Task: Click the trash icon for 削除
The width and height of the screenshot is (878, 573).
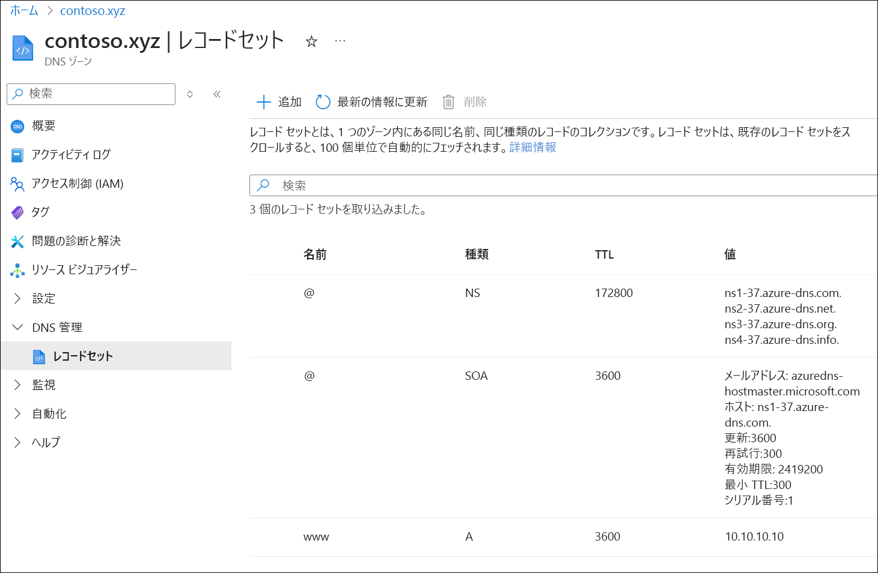Action: (448, 102)
